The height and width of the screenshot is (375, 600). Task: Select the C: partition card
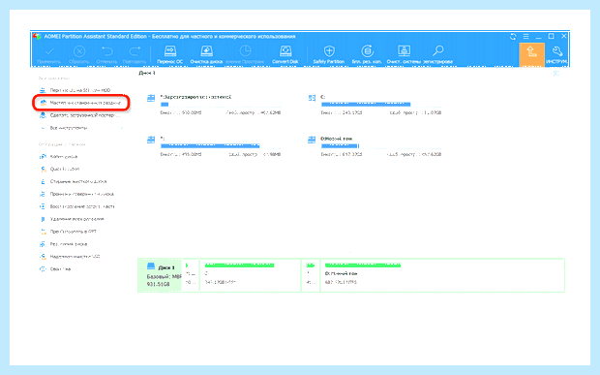click(x=375, y=105)
